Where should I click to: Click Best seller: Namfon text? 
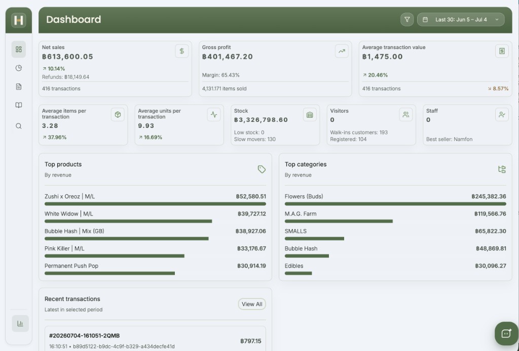click(x=449, y=140)
